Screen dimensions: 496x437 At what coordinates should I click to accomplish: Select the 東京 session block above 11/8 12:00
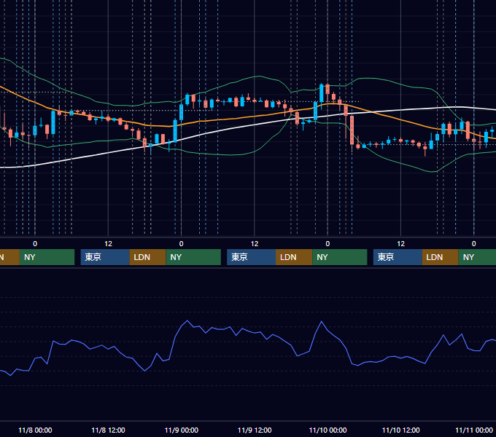pyautogui.click(x=105, y=257)
